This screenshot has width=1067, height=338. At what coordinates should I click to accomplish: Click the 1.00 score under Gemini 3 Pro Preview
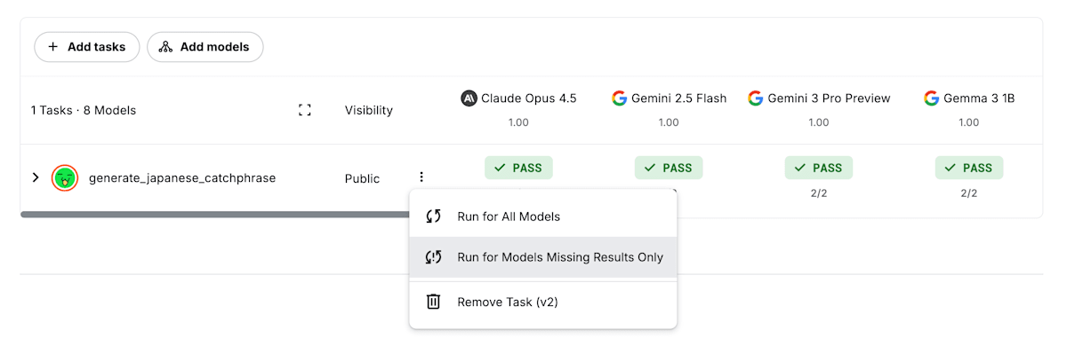coord(819,122)
